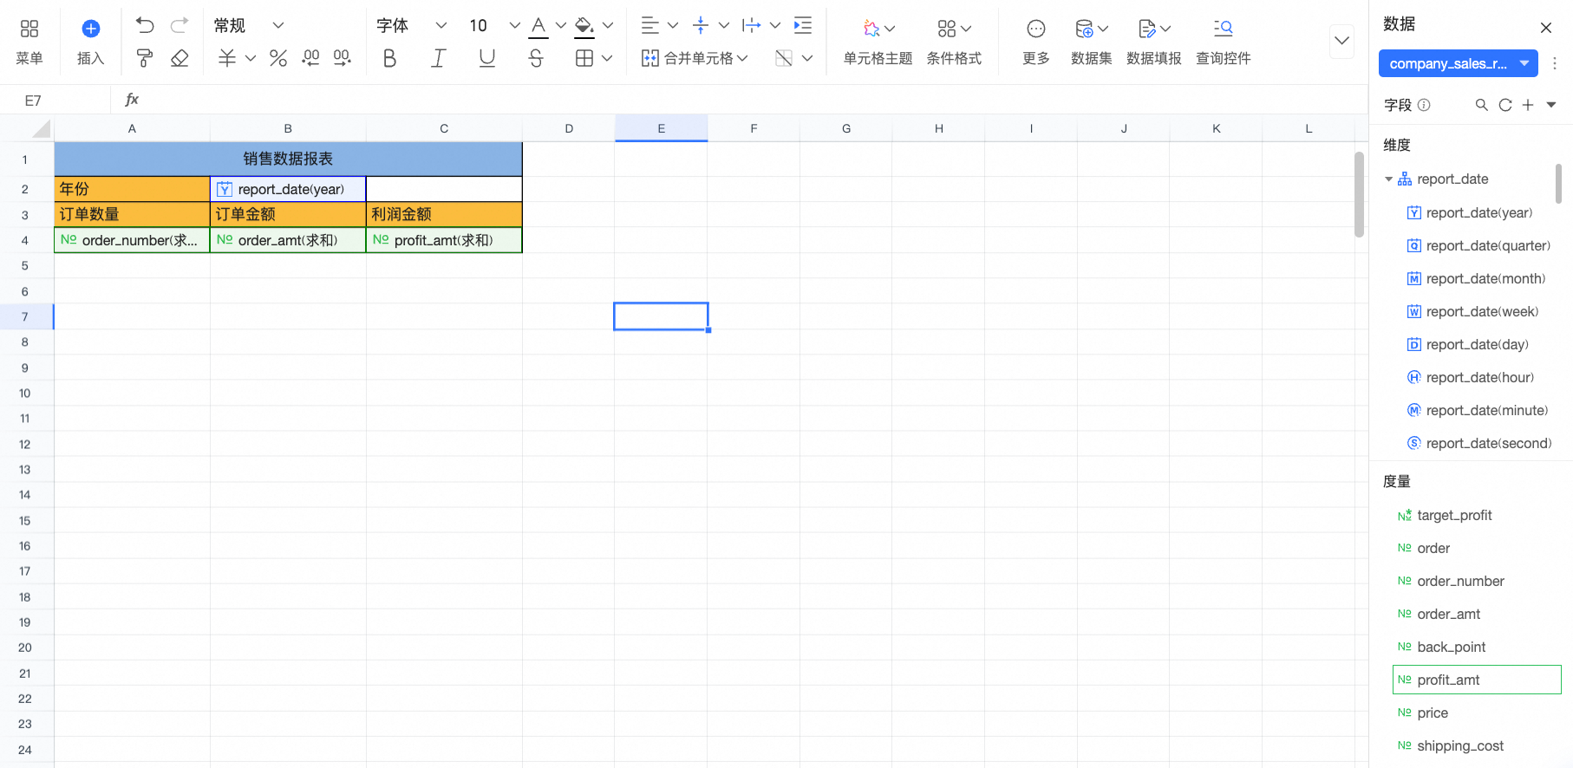
Task: Undo the last action
Action: [x=145, y=26]
